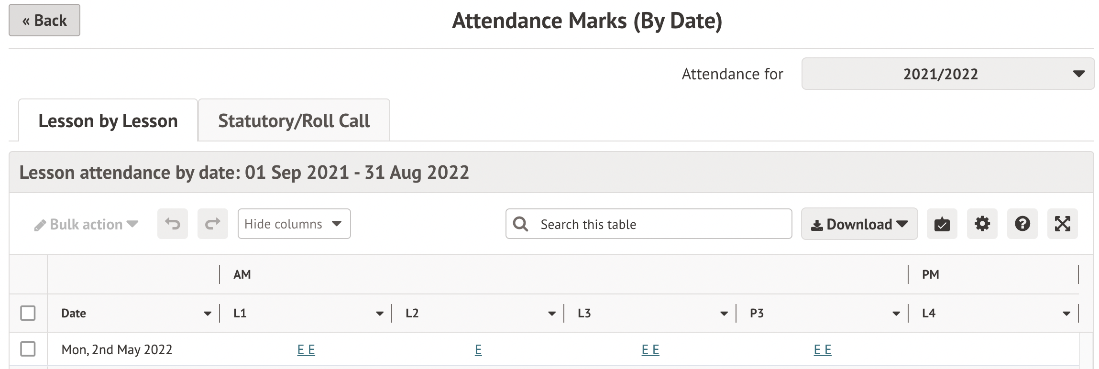Open the Date column sort arrow
Screen dimensions: 1099x369
[207, 314]
